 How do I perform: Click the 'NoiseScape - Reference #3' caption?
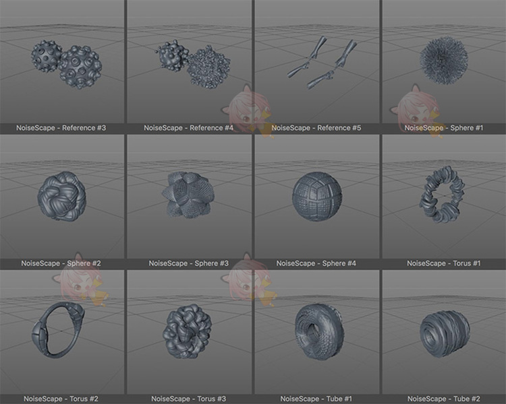point(61,128)
